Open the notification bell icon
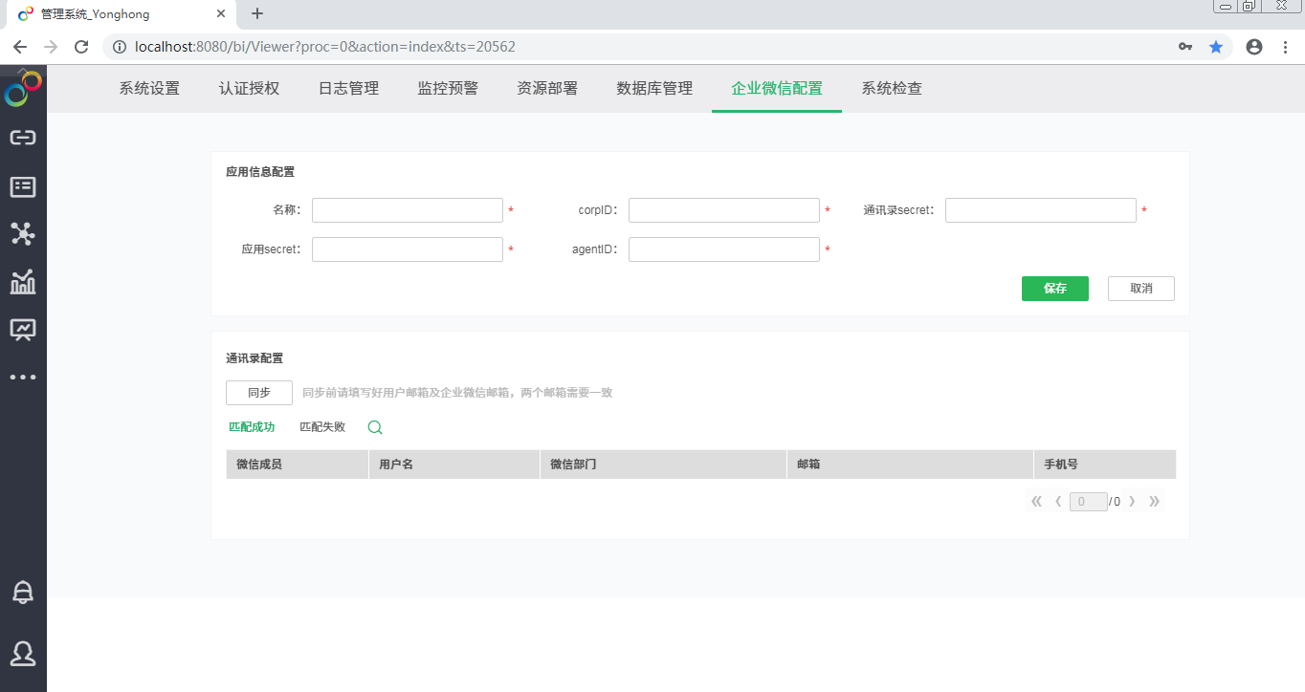Image resolution: width=1305 pixels, height=692 pixels. point(23,593)
